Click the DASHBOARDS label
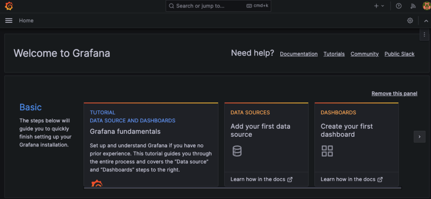This screenshot has width=431, height=199. (x=338, y=112)
